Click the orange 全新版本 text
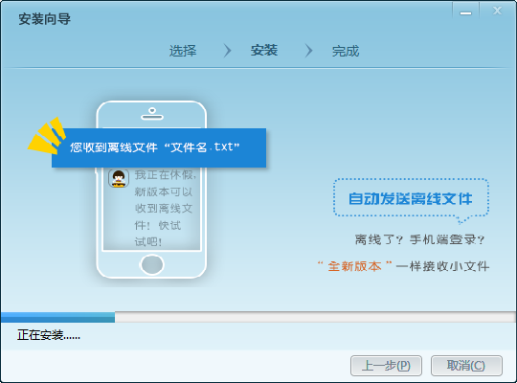 tap(355, 266)
